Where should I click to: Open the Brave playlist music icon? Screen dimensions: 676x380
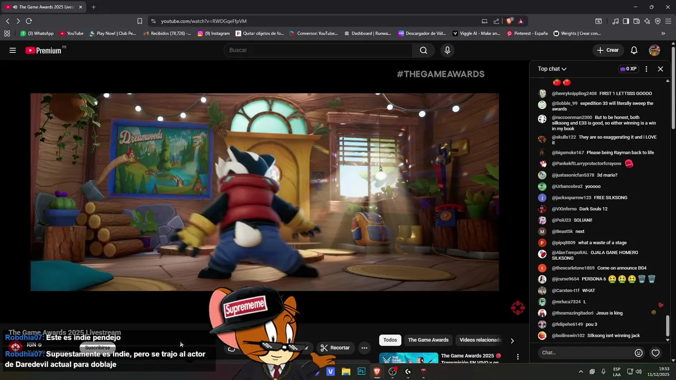(615, 21)
